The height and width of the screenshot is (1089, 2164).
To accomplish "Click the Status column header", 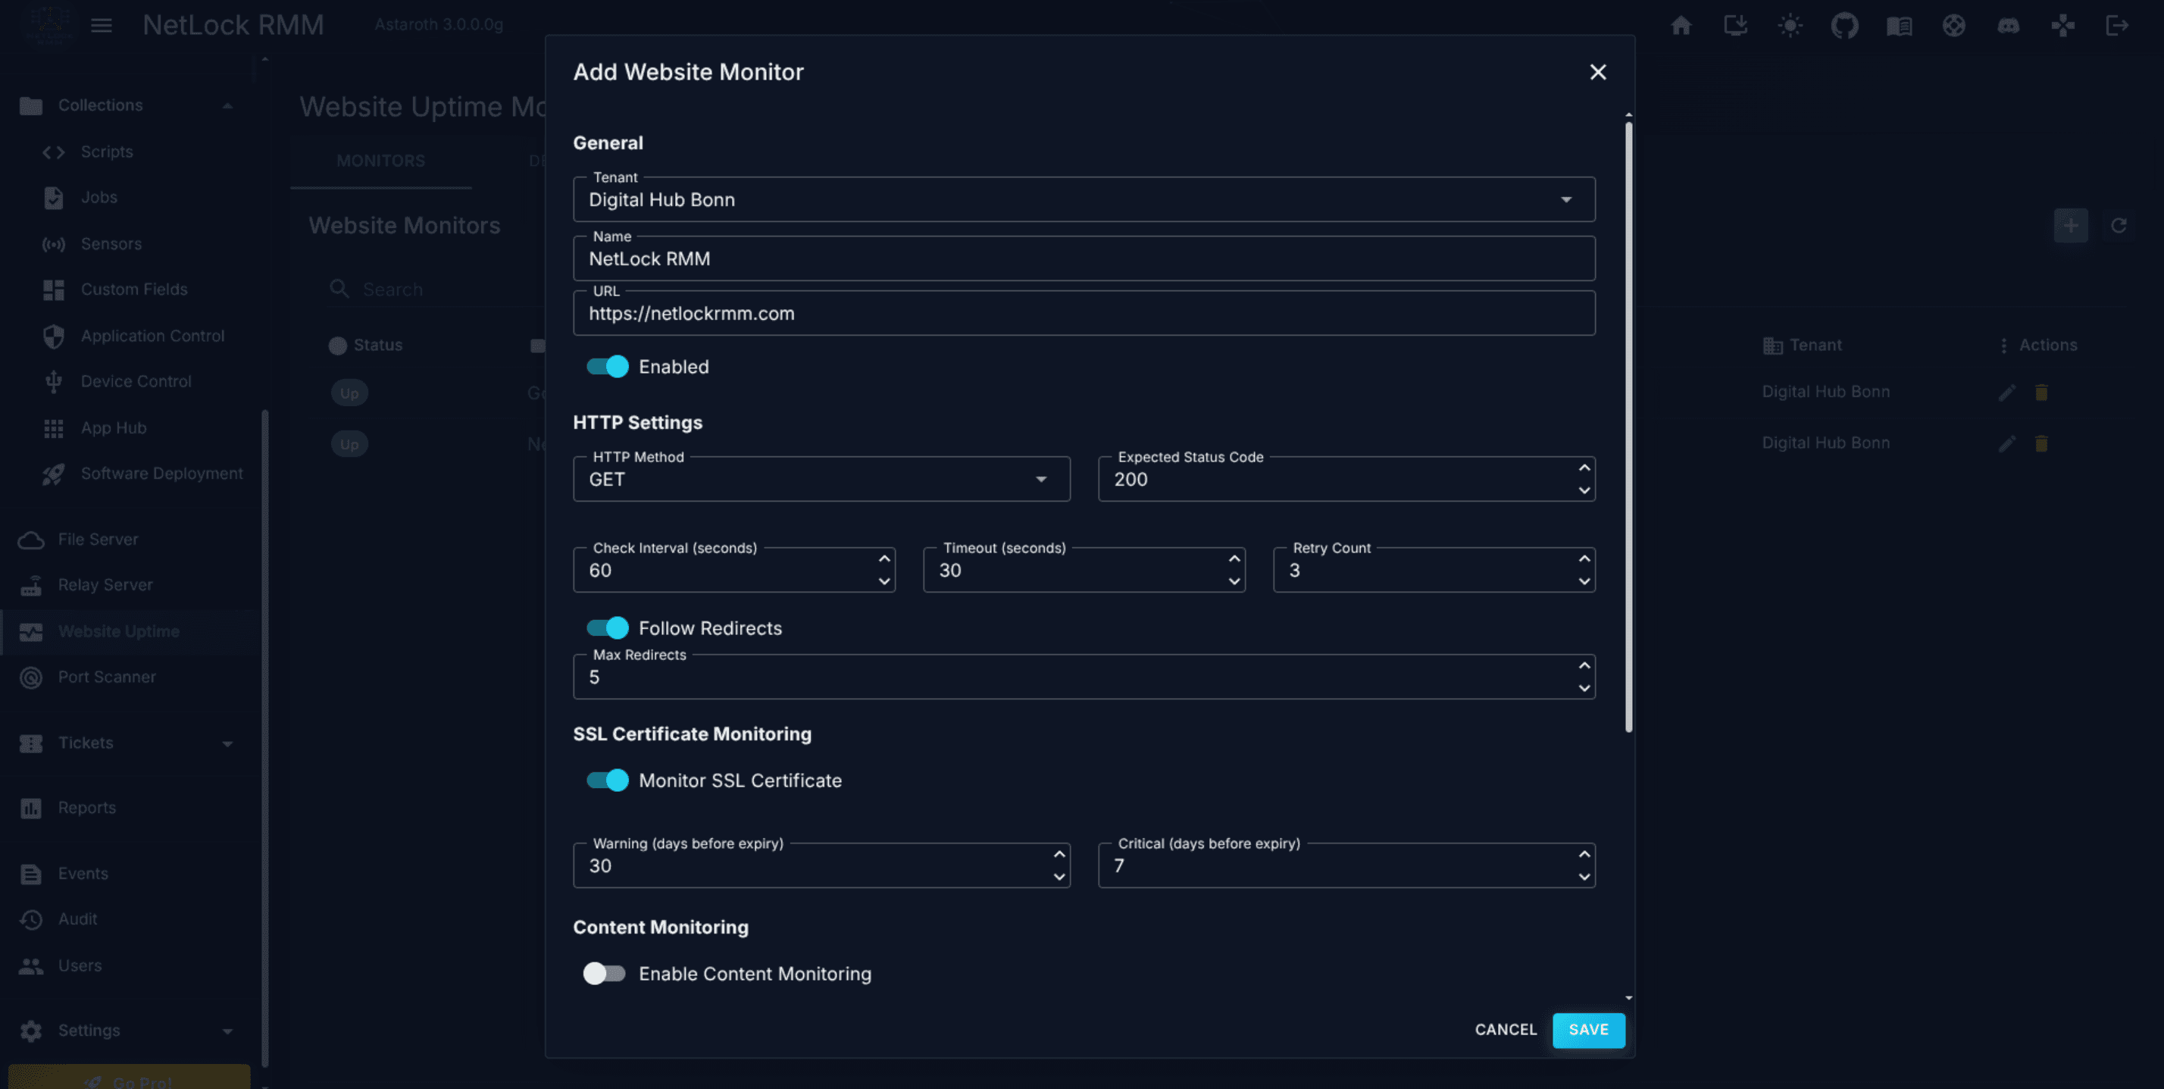I will [x=366, y=346].
